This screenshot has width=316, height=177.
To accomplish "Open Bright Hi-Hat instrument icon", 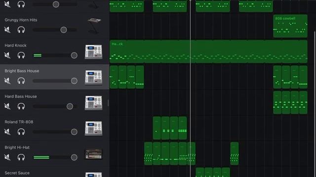I will [93, 154].
